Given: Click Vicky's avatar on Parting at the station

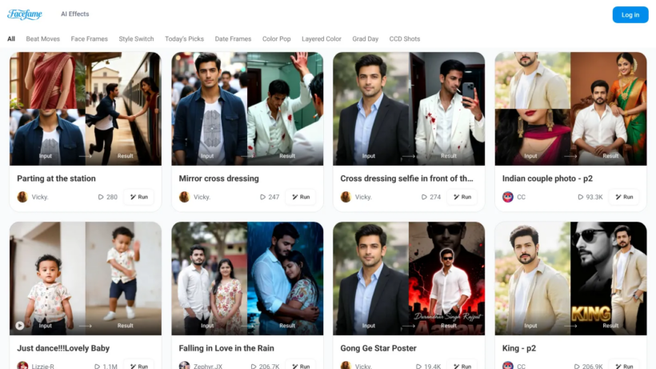Looking at the screenshot, I should (22, 197).
